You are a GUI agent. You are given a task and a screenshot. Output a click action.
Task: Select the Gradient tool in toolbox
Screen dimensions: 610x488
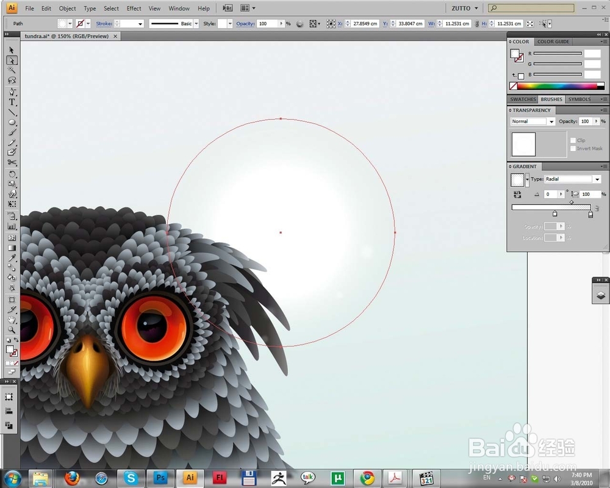(x=12, y=248)
